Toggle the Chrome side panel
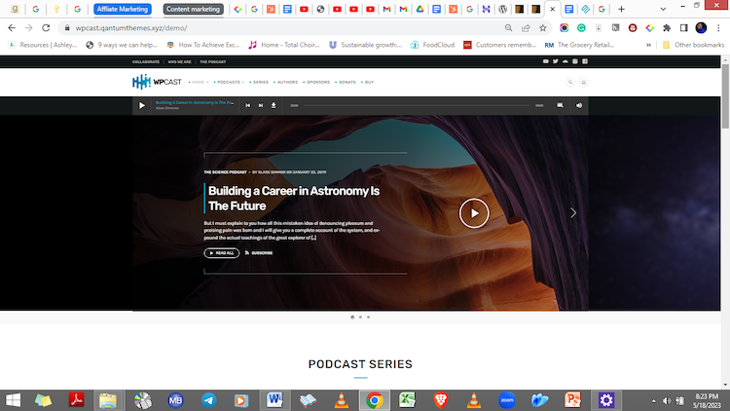Viewport: 730px width, 411px height. point(683,28)
